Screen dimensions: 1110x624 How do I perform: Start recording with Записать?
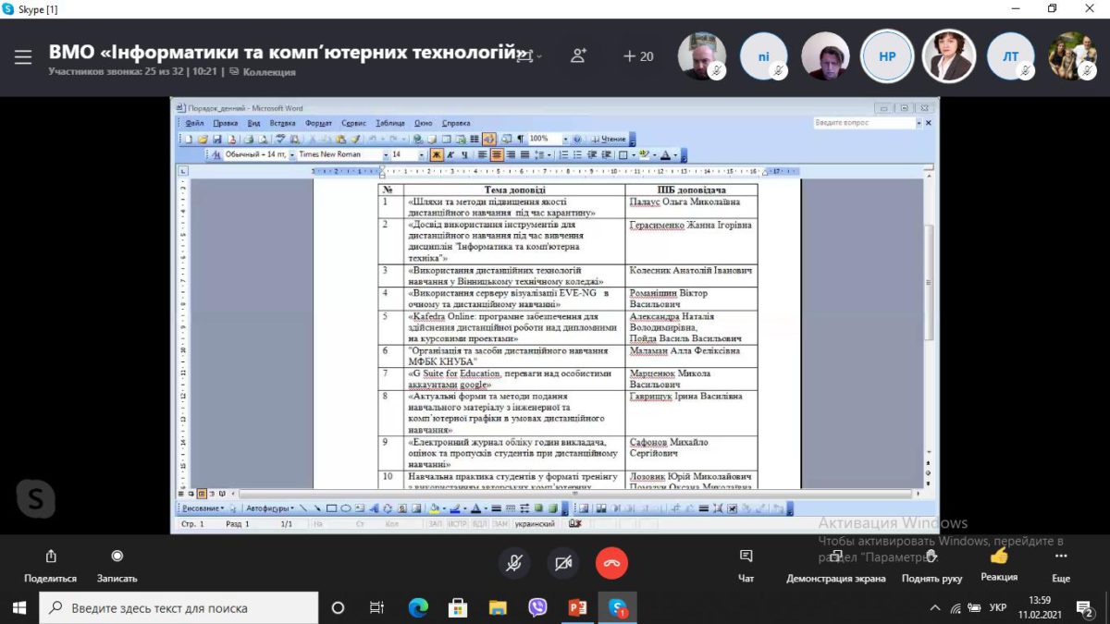(117, 566)
